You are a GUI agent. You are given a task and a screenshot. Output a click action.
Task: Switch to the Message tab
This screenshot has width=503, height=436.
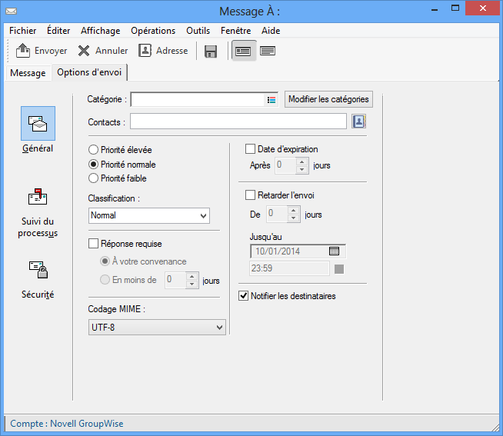click(28, 73)
